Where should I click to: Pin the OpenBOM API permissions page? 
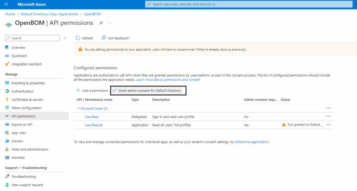tap(101, 23)
